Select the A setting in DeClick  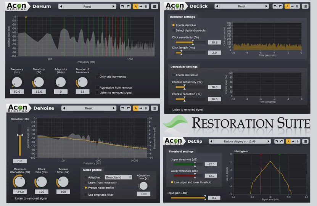[x=287, y=6]
